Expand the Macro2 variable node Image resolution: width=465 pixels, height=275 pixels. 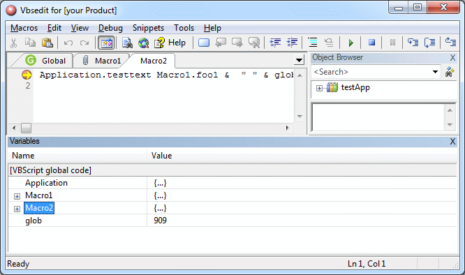tap(17, 209)
